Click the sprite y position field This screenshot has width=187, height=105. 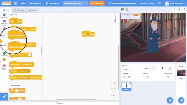tap(170, 68)
